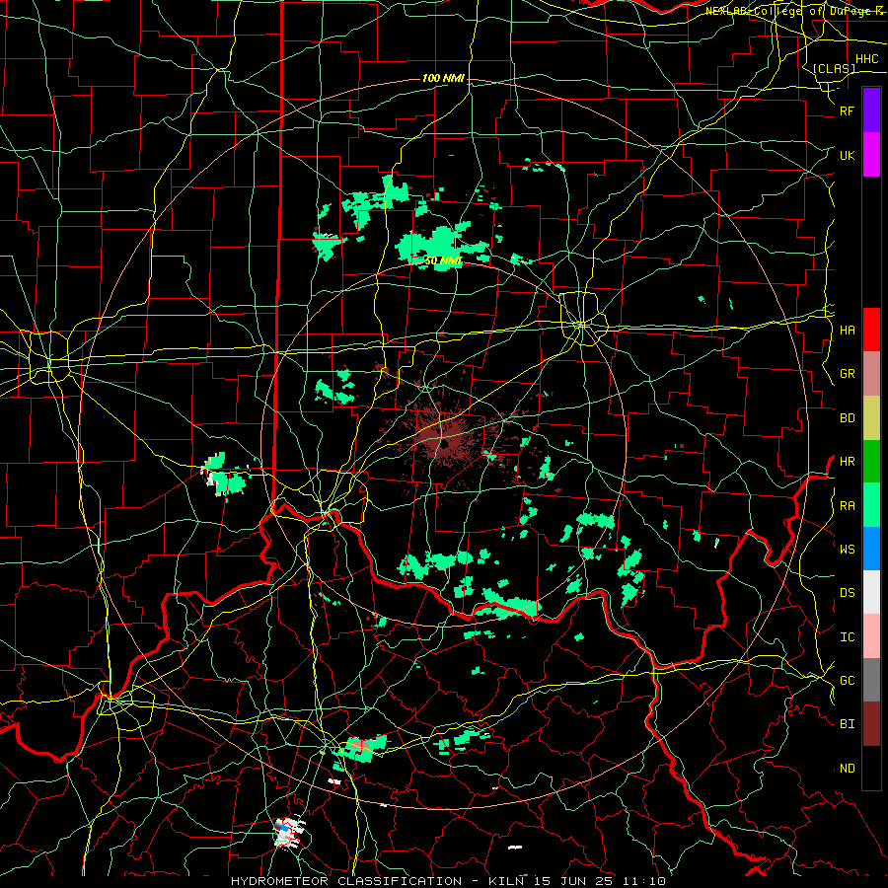The width and height of the screenshot is (888, 888).
Task: Click the GR legend label
Action: pos(847,374)
